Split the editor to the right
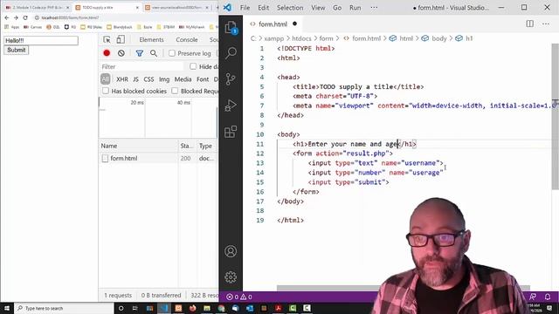The image size is (559, 314). (530, 24)
